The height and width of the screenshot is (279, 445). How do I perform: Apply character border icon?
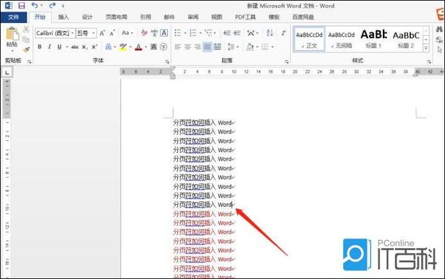click(x=164, y=33)
